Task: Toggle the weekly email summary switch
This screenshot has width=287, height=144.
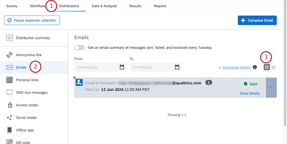Action: point(79,48)
